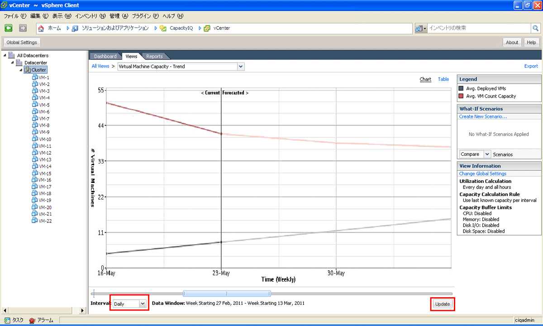543x326 pixels.
Task: Click Create New Scenario link
Action: tap(483, 116)
